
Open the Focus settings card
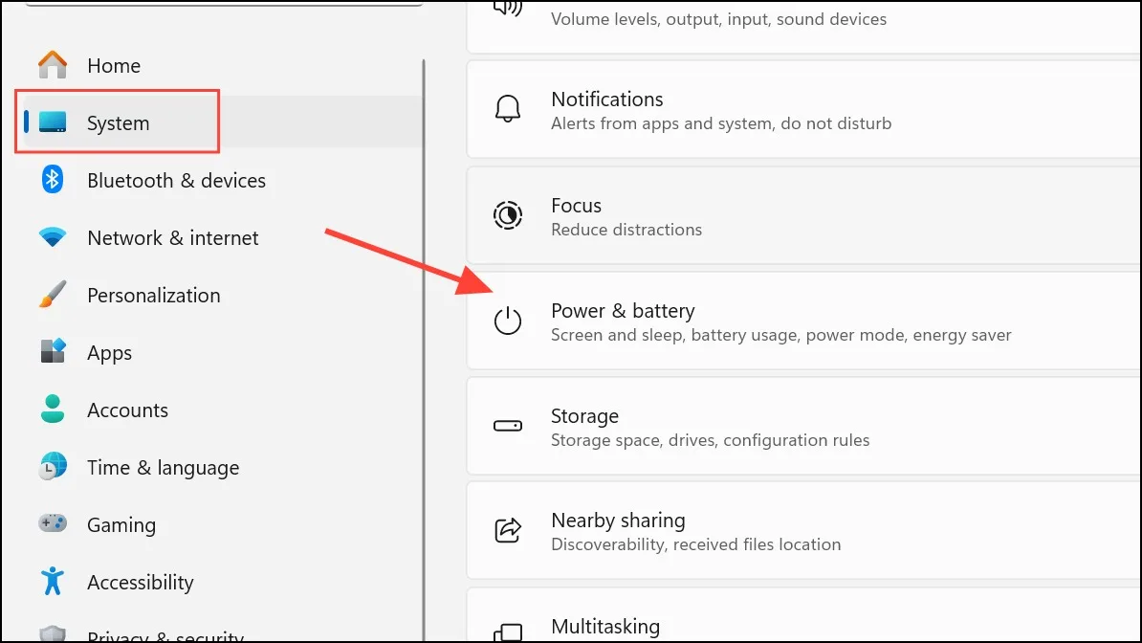coord(803,216)
